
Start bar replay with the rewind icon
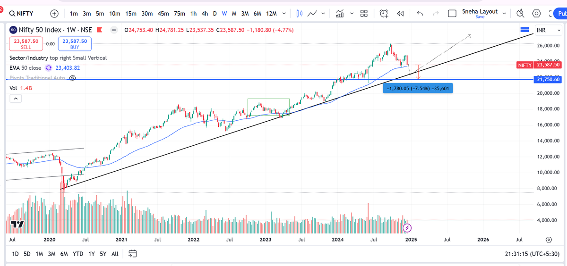(400, 14)
